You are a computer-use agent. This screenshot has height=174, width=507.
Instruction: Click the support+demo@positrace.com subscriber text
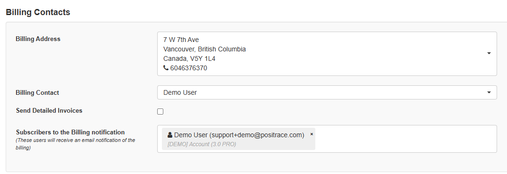coord(257,135)
